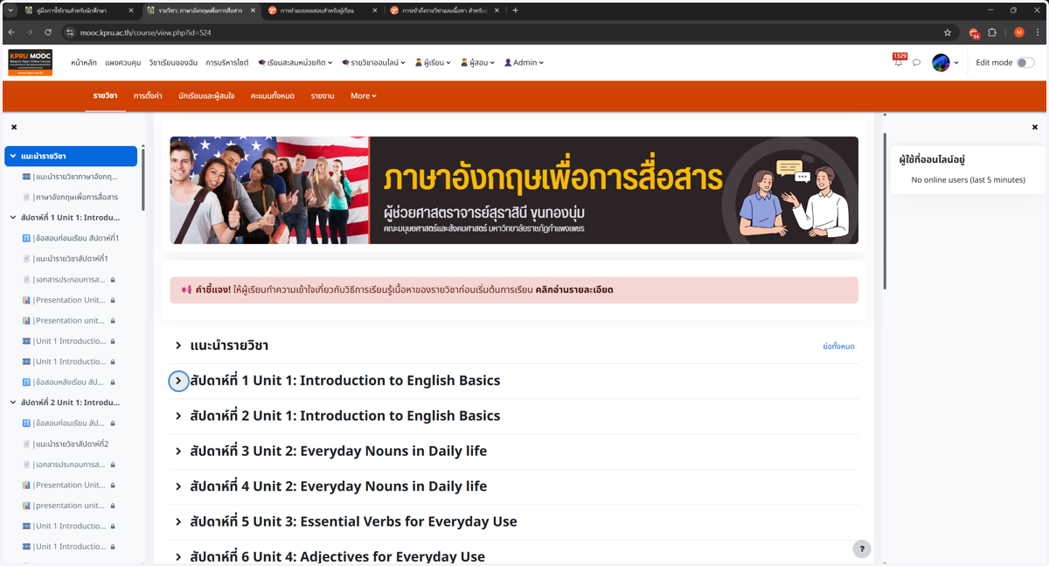Viewport: 1049px width, 566px height.
Task: Expand the แนะนำรายวิชา section chevron in main content
Action: coord(178,346)
